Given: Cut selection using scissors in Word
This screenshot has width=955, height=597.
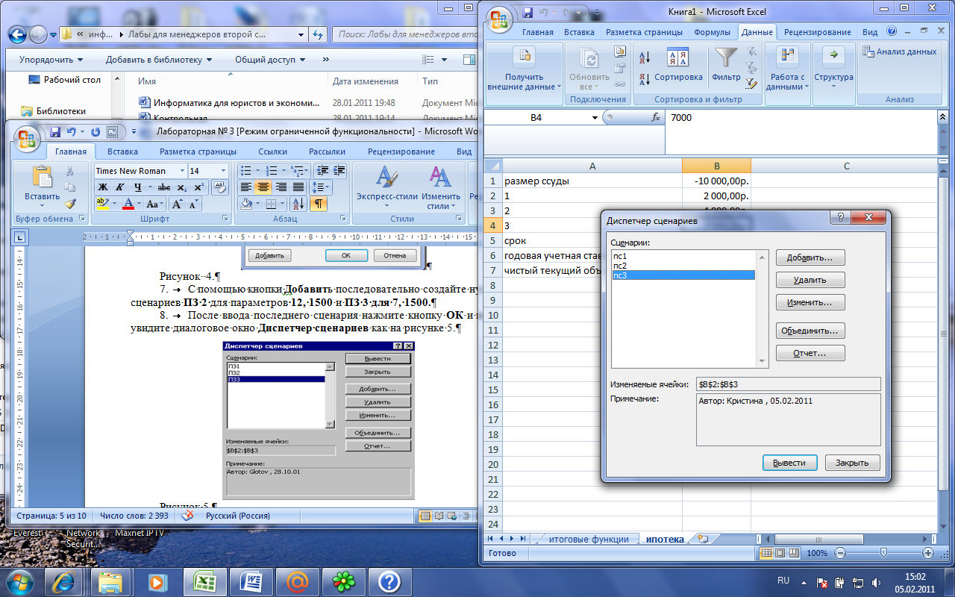Looking at the screenshot, I should click(x=70, y=172).
